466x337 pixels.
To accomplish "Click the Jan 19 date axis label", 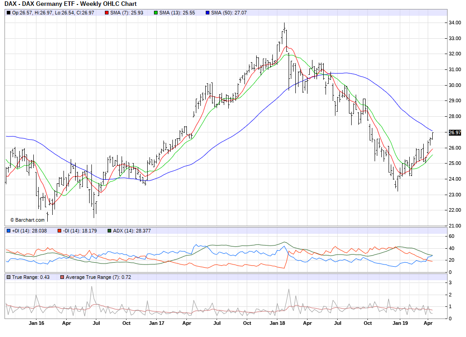I will (x=399, y=323).
